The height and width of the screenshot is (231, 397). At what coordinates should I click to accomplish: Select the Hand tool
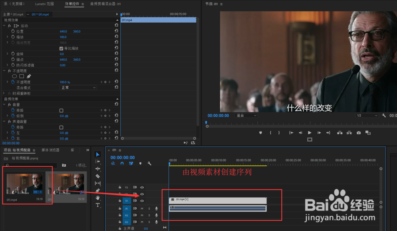point(98,198)
